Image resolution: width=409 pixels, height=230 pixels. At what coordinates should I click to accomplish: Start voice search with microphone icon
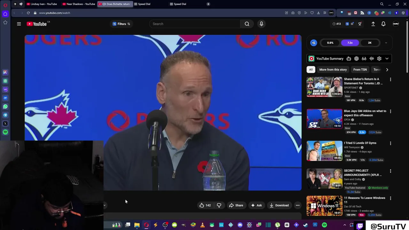[x=261, y=24]
